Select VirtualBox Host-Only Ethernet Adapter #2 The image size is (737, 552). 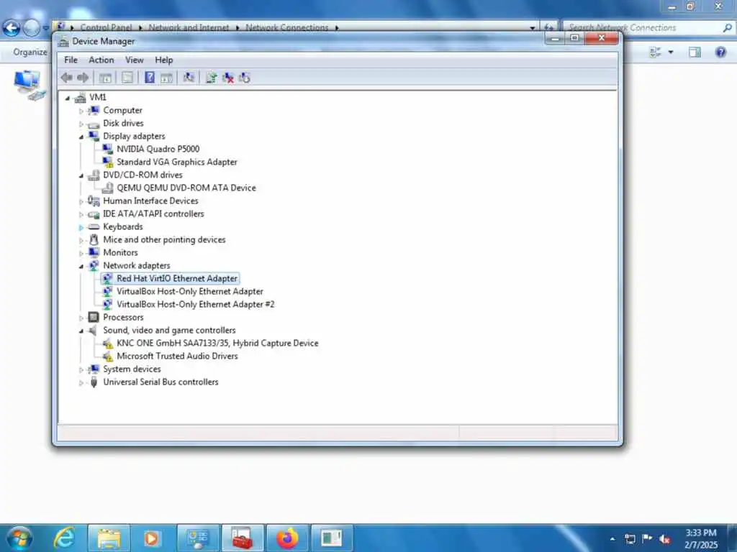point(196,304)
